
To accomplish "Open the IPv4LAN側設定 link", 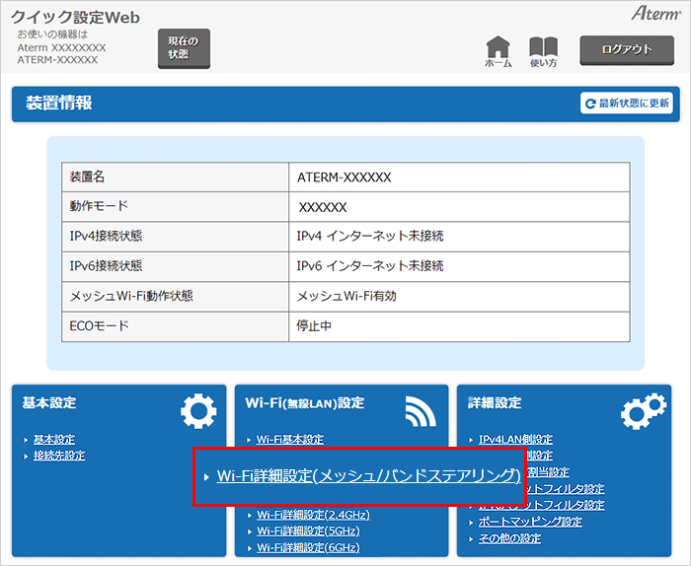I will point(515,440).
